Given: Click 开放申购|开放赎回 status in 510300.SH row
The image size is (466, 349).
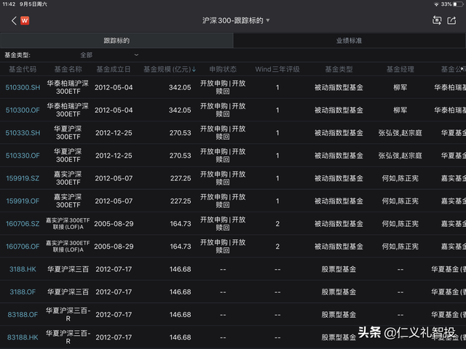Looking at the screenshot, I should [223, 87].
